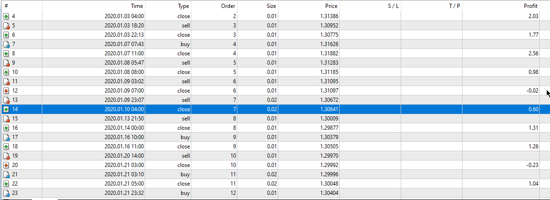Click the buy icon on row 17
Image resolution: width=550 pixels, height=200 pixels.
pos(6,137)
